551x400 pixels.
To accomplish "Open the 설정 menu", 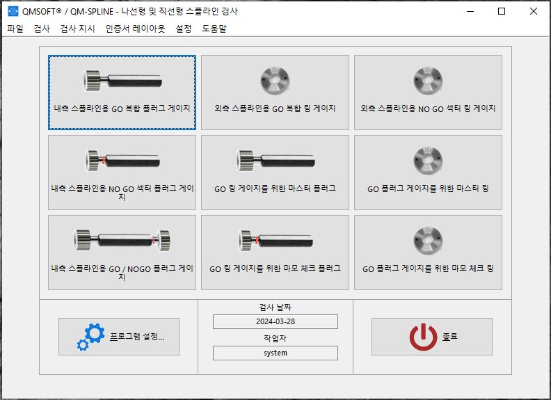I will point(184,29).
